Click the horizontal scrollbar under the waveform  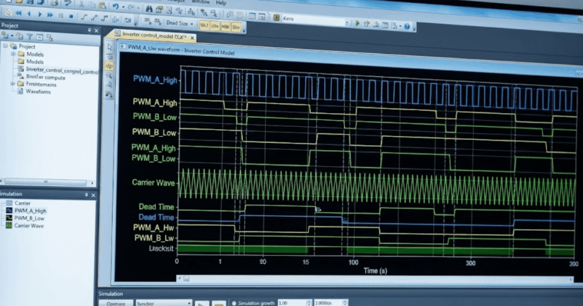pos(370,278)
